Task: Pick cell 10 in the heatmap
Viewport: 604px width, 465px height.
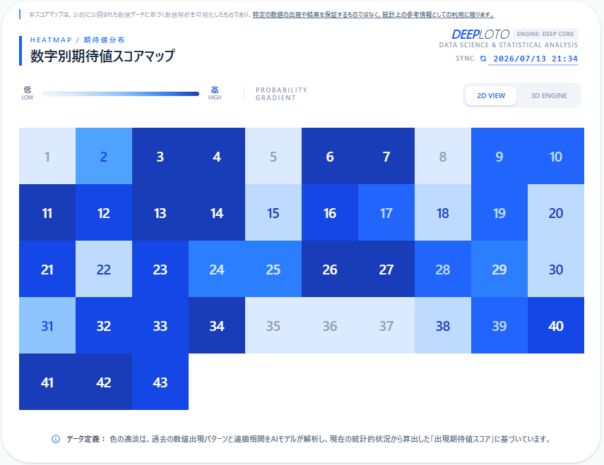Action: pyautogui.click(x=556, y=156)
